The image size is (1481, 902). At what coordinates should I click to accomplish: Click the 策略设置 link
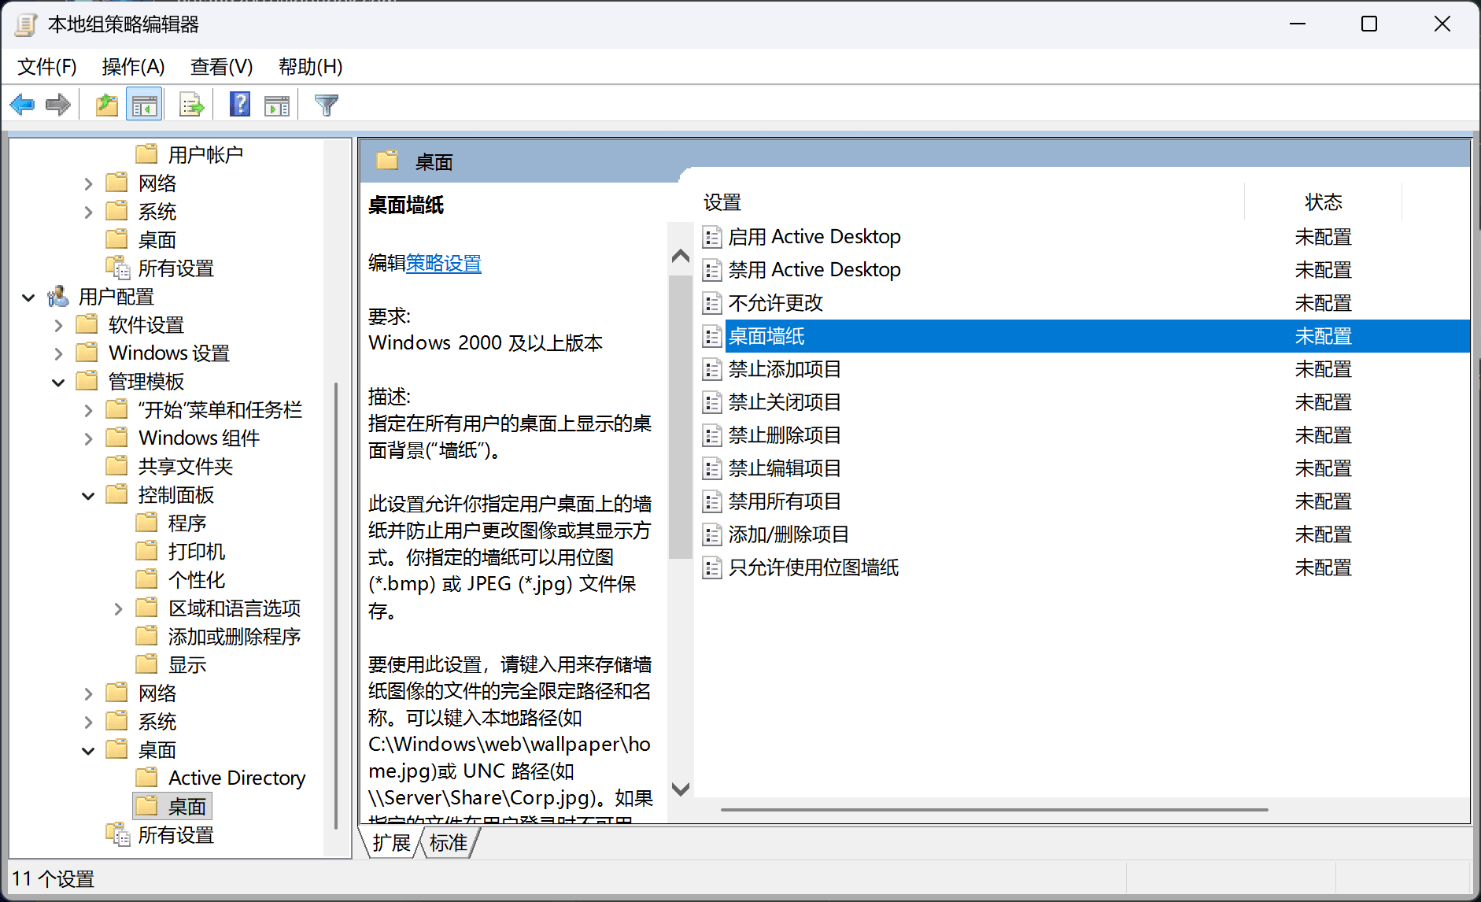[444, 264]
